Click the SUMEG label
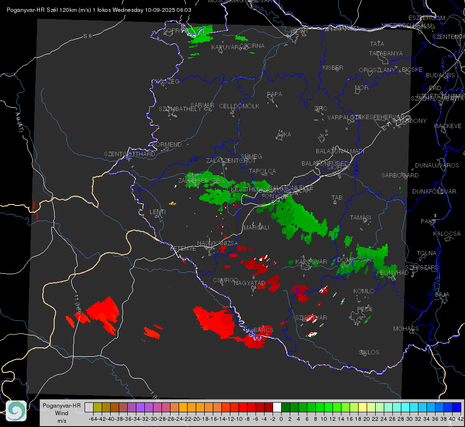The height and width of the screenshot is (427, 465). 251,156
